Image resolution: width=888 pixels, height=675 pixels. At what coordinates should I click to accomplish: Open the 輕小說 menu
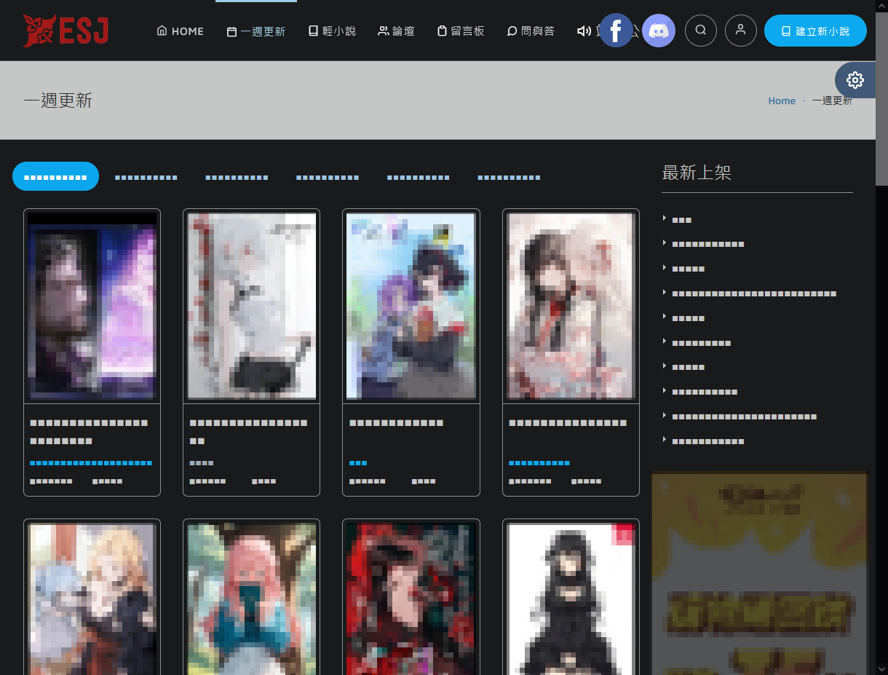(x=332, y=31)
